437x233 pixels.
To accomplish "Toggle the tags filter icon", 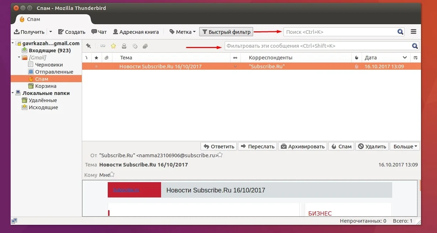I will click(135, 46).
